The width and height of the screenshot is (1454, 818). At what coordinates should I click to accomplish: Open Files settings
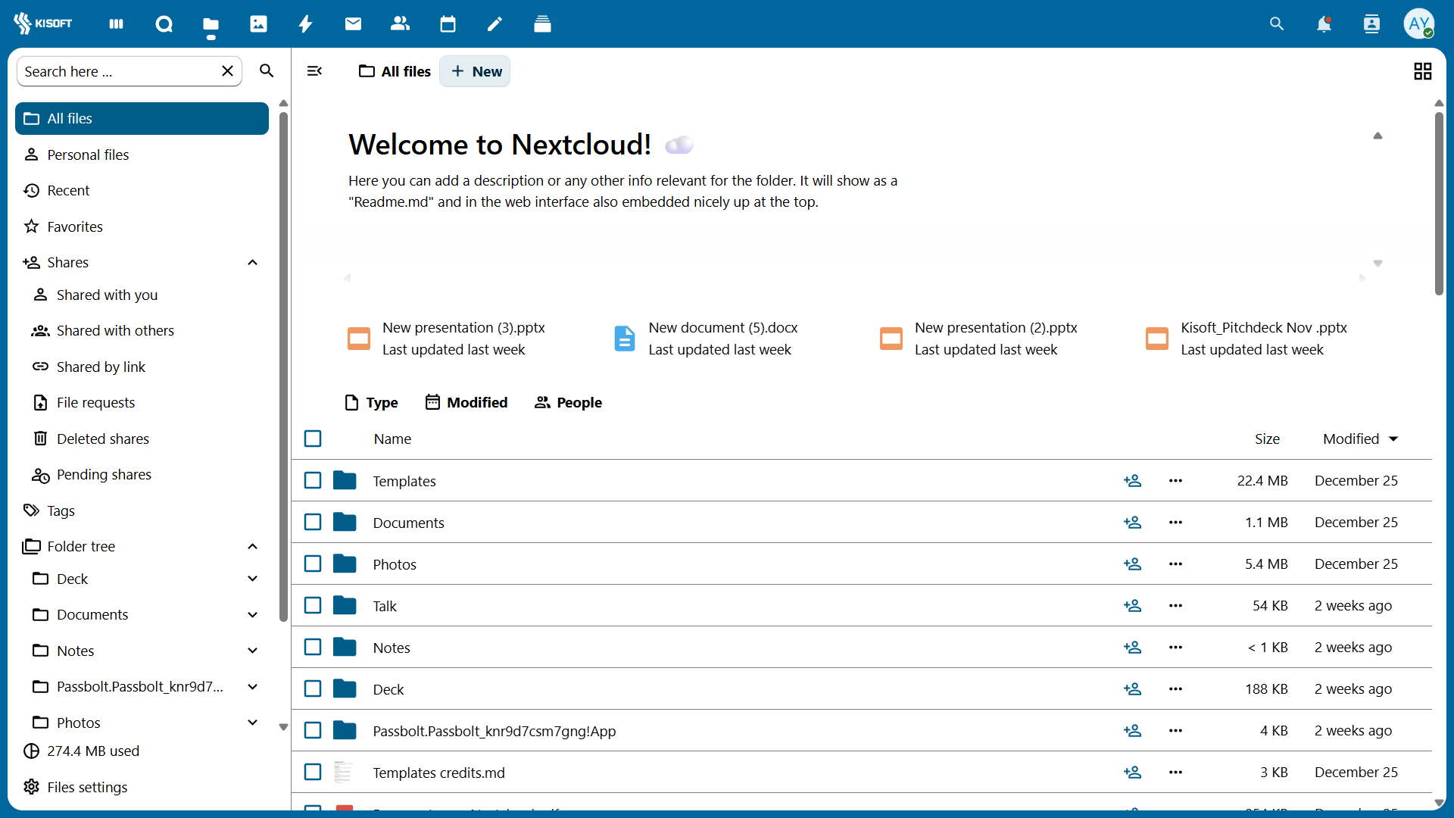tap(142, 788)
